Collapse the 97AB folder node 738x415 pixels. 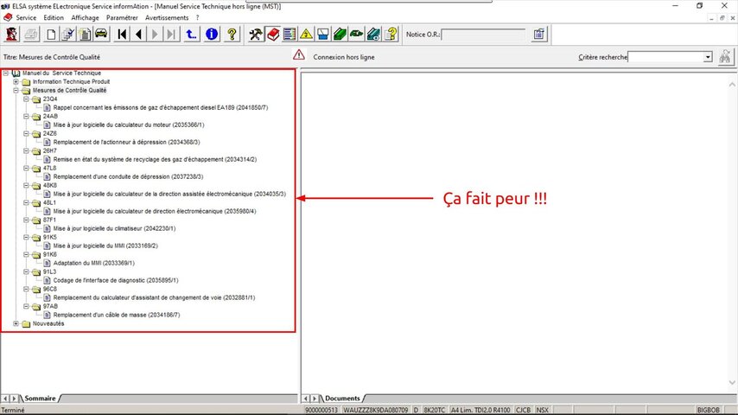[26, 307]
